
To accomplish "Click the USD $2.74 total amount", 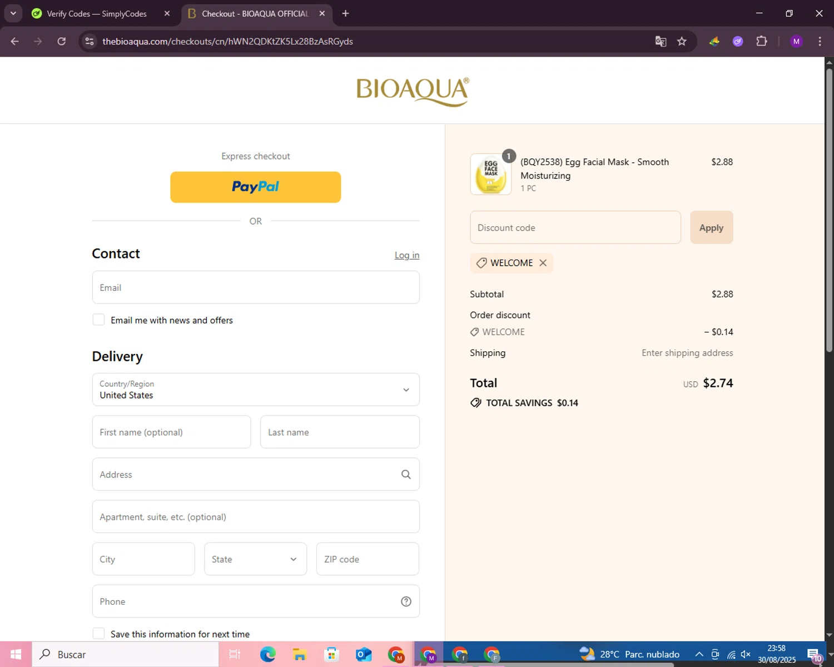I will (x=708, y=383).
